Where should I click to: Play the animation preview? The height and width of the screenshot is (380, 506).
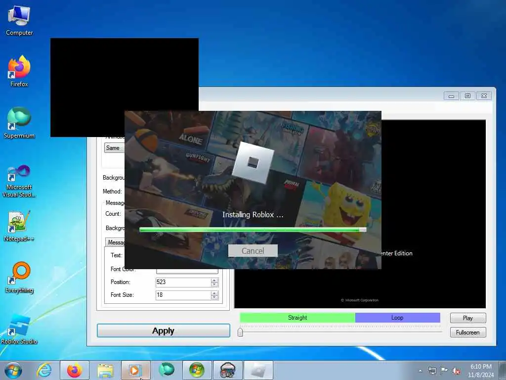468,318
